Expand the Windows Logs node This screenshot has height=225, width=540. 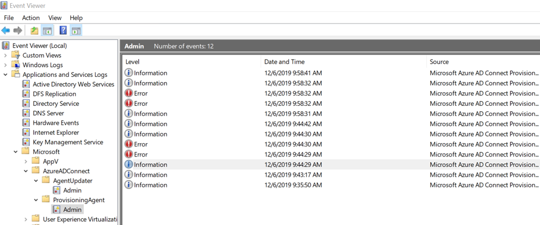click(x=5, y=65)
